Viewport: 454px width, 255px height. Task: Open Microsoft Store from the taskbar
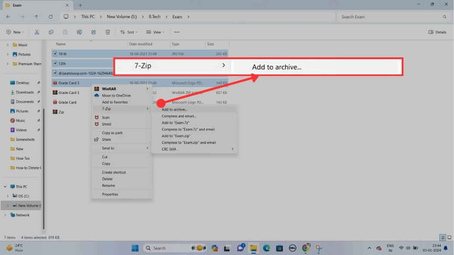(x=279, y=248)
